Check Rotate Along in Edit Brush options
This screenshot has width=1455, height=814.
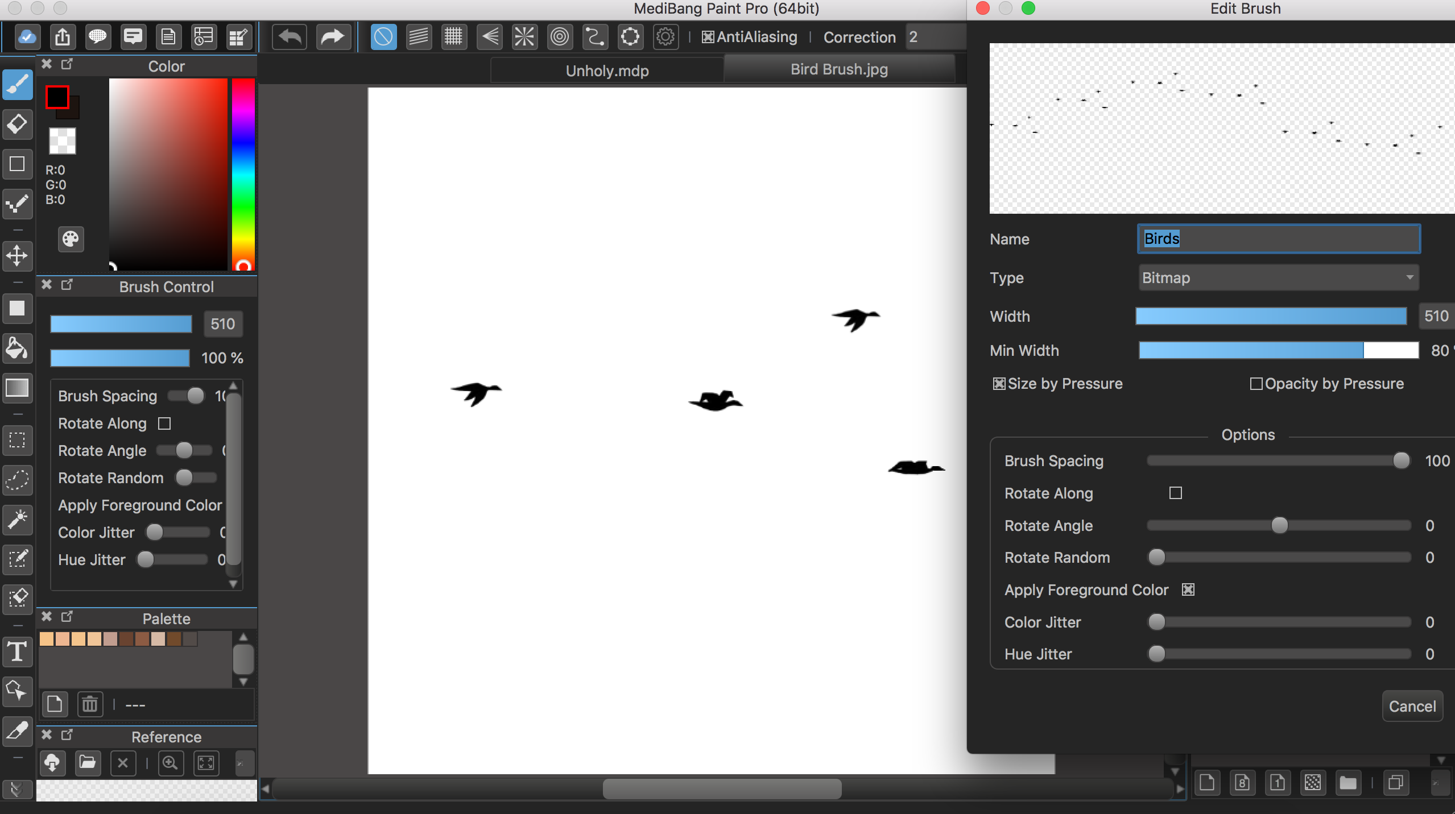click(1176, 493)
